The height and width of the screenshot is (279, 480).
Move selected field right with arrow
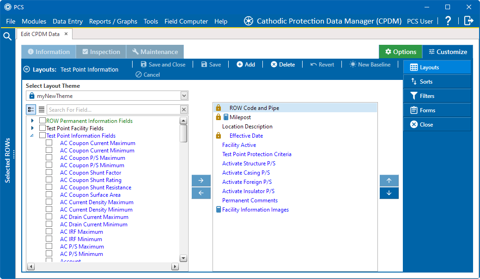[201, 181]
